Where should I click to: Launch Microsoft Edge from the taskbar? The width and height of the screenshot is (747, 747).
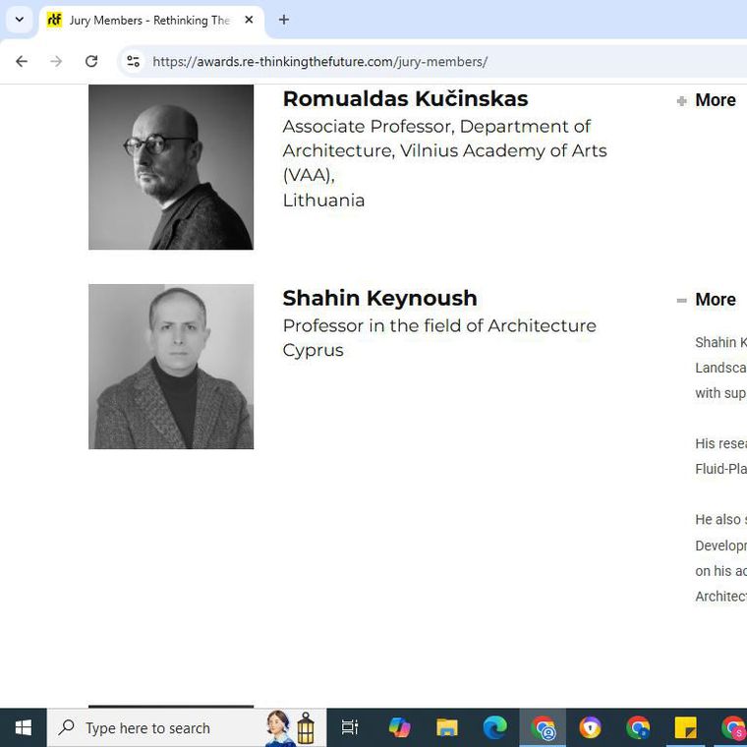494,727
